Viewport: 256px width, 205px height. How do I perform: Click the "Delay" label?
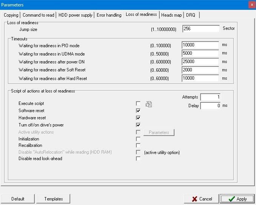193,106
